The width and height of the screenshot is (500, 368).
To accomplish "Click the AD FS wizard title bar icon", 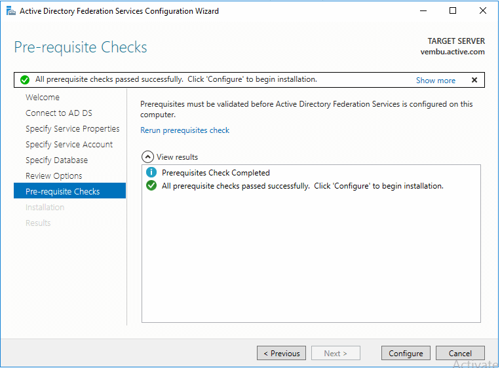I will pos(10,11).
